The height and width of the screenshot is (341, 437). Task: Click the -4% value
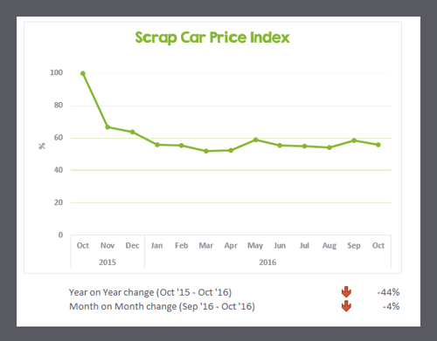coord(391,306)
